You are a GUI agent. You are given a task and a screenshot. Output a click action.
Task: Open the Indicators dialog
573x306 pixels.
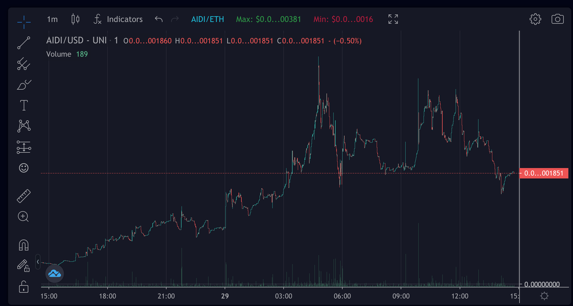point(118,19)
